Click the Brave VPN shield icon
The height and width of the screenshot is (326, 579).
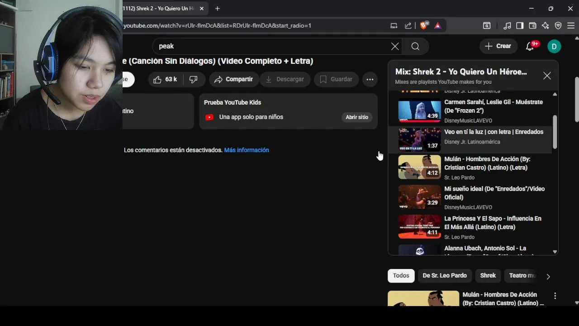coord(558,26)
